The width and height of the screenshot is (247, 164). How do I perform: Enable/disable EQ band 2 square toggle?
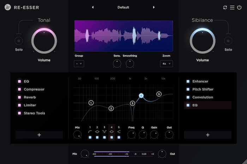click(97, 137)
